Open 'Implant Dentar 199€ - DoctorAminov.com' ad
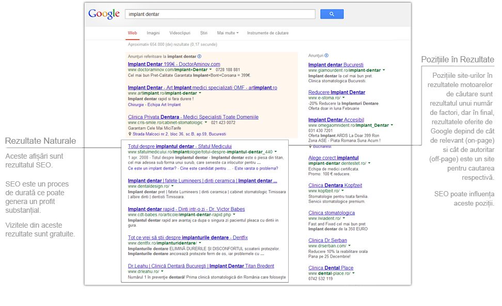 (x=174, y=64)
